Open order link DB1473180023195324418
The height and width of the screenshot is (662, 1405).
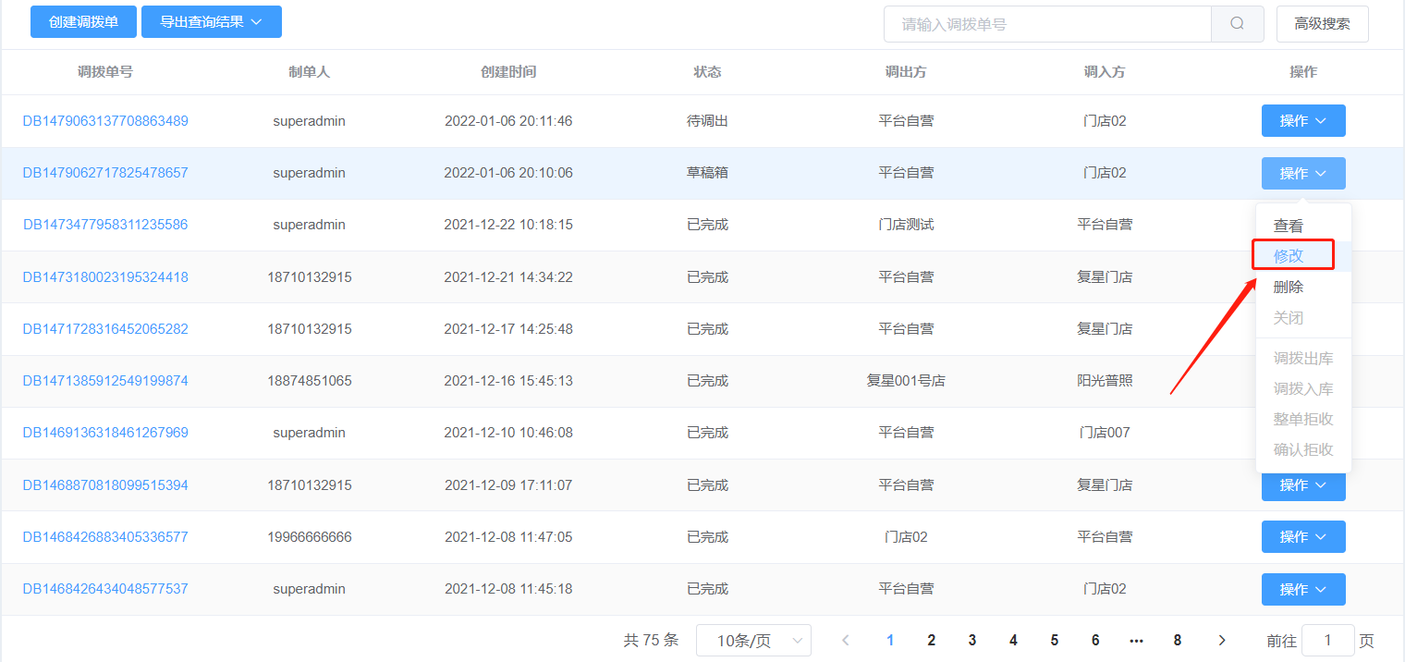(105, 277)
